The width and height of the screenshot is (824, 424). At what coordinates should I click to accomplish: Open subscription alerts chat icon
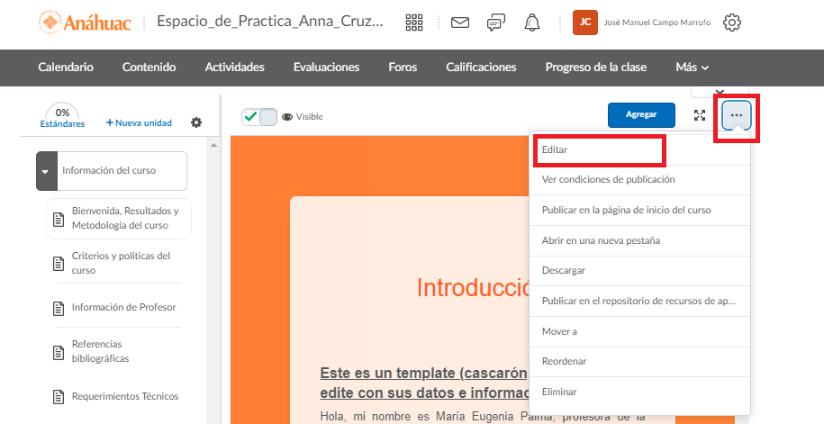(496, 23)
